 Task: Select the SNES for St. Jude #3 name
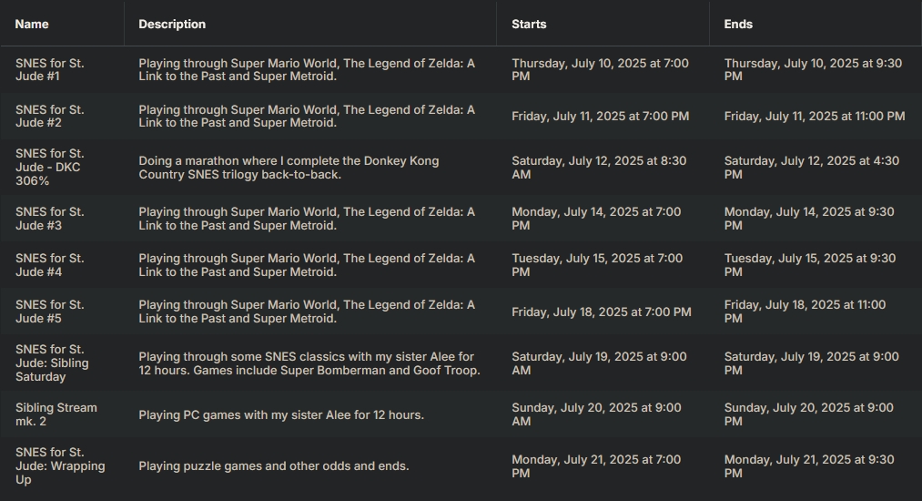click(x=50, y=219)
